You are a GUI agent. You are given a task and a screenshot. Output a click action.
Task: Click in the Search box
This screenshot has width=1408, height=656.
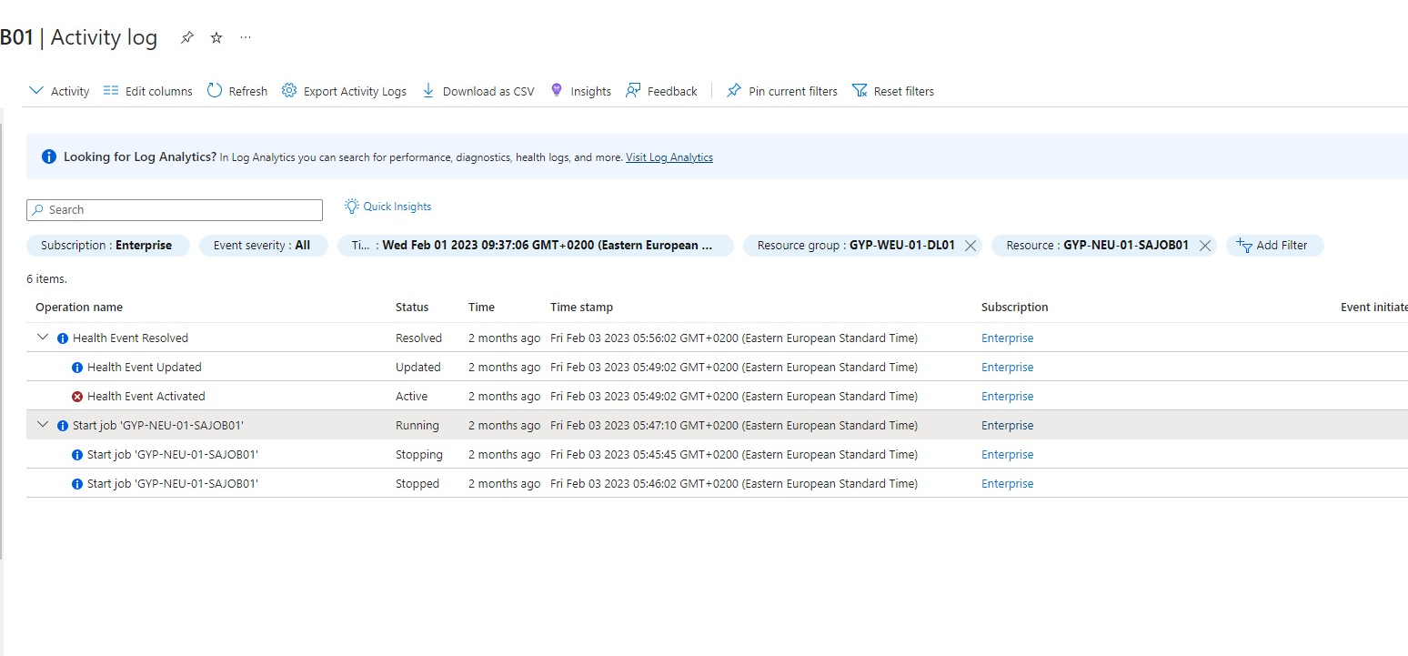(173, 209)
